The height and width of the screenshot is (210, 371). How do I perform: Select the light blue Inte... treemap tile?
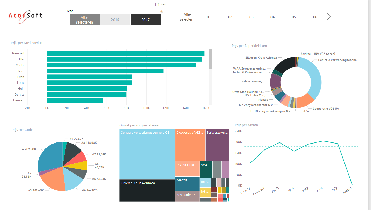click(x=205, y=183)
